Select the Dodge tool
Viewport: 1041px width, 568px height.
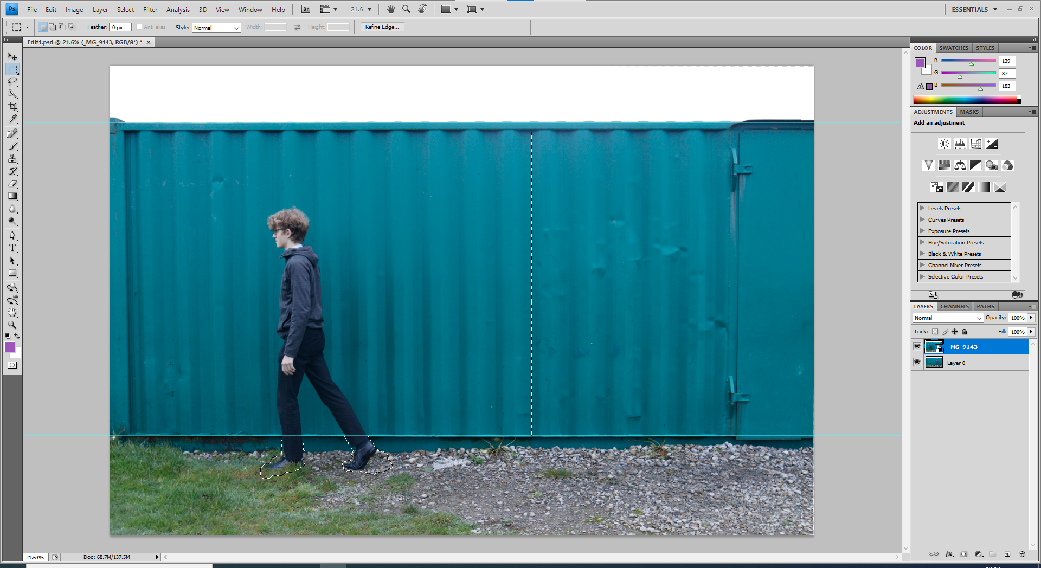[x=12, y=221]
